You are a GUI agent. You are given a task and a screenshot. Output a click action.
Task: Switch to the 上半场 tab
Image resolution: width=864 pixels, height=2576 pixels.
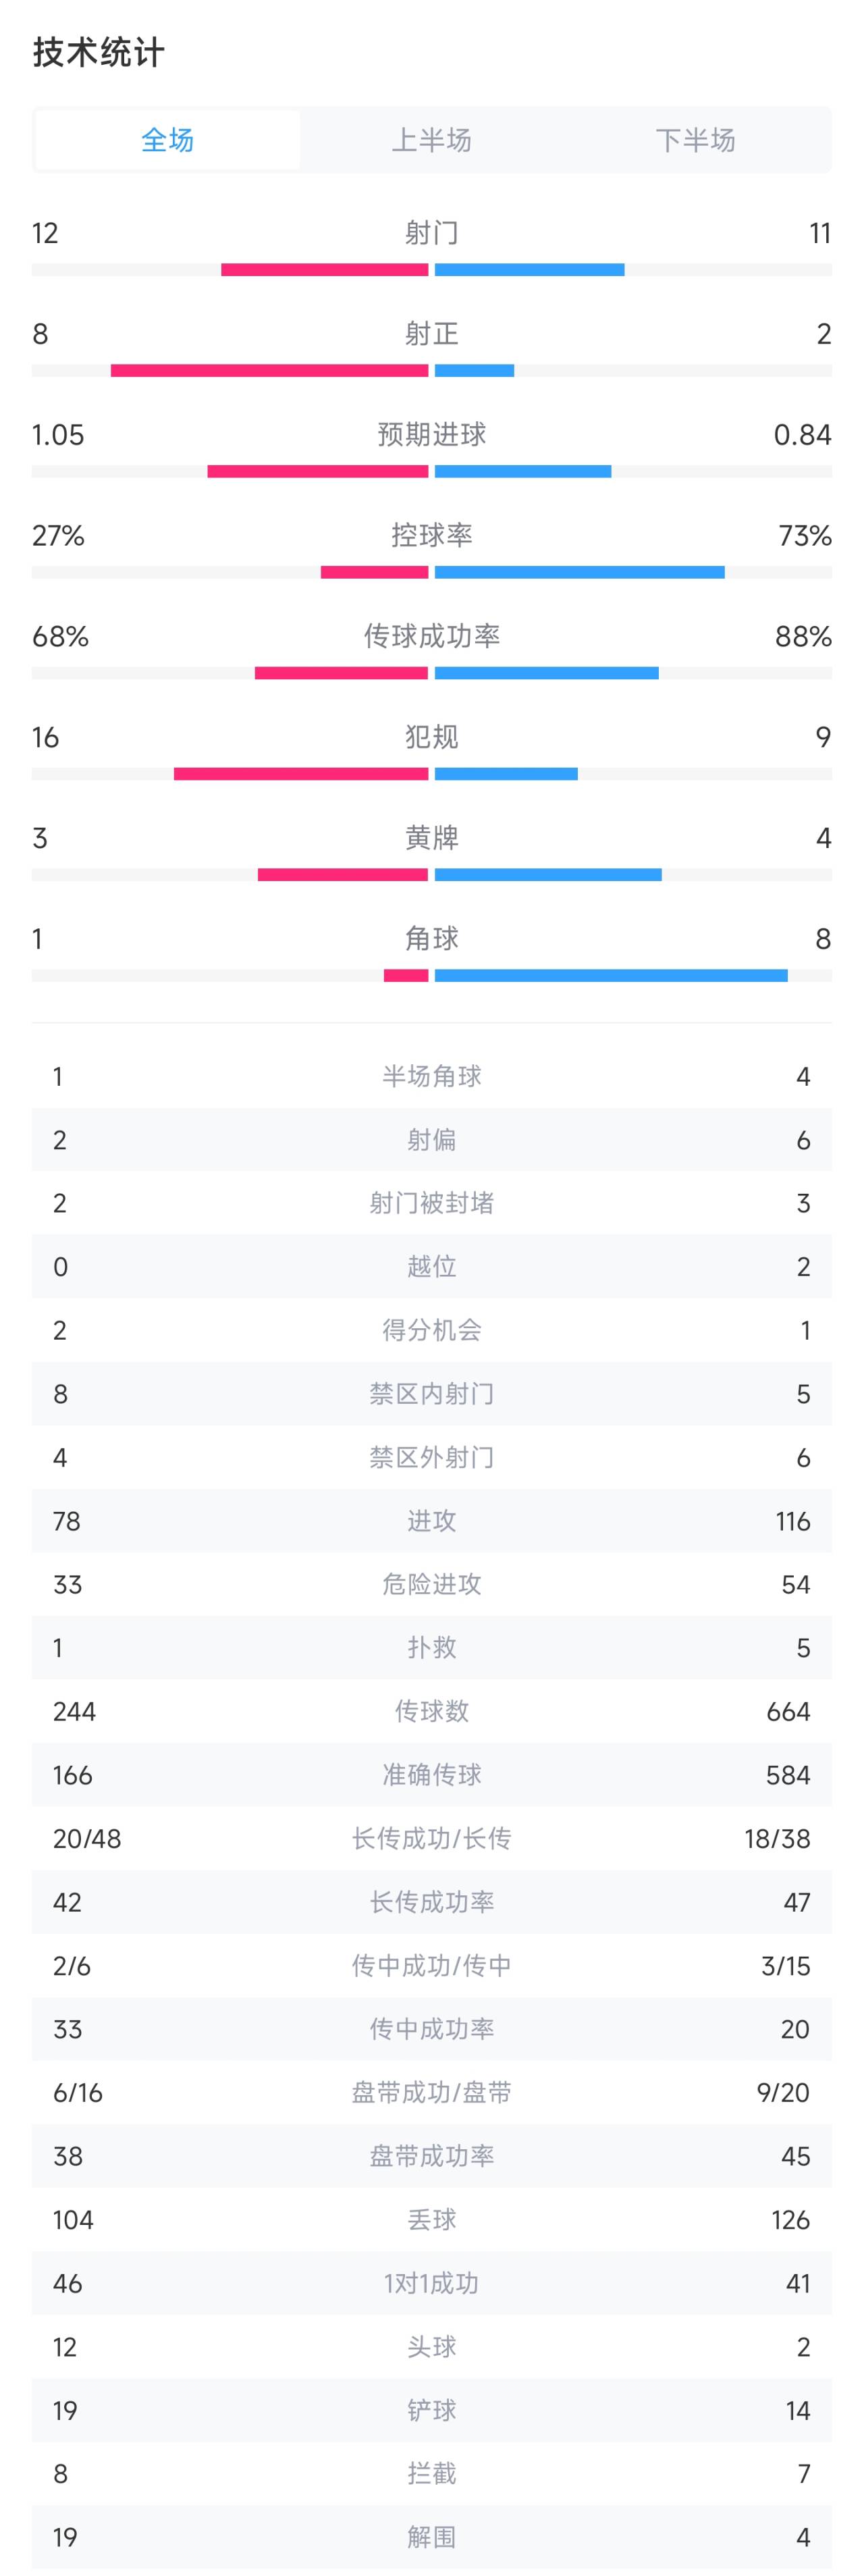pos(431,140)
